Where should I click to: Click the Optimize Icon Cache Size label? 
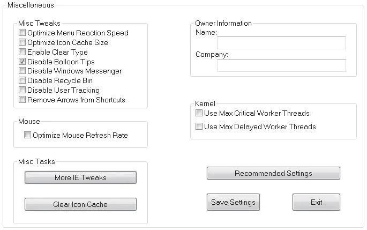68,43
